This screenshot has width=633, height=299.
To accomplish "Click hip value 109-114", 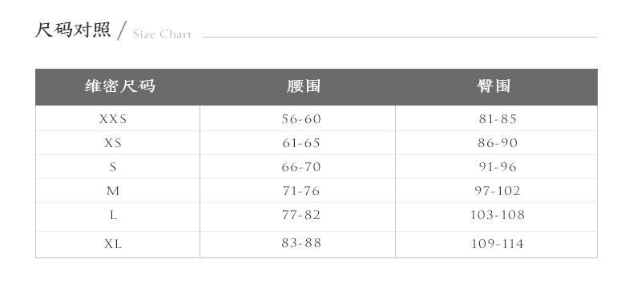I will coord(498,244).
